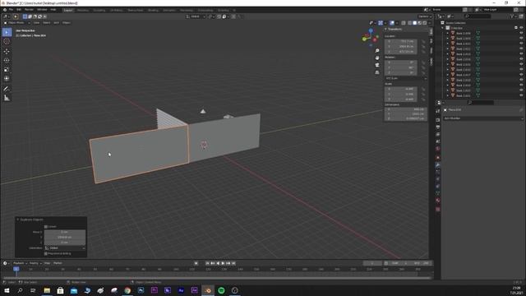Open the Render properties tab
526x296 pixels.
[x=438, y=120]
